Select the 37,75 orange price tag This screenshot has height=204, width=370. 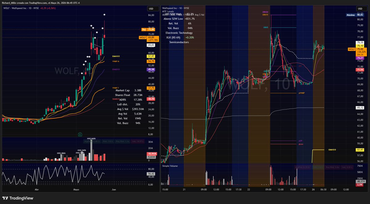(151, 88)
